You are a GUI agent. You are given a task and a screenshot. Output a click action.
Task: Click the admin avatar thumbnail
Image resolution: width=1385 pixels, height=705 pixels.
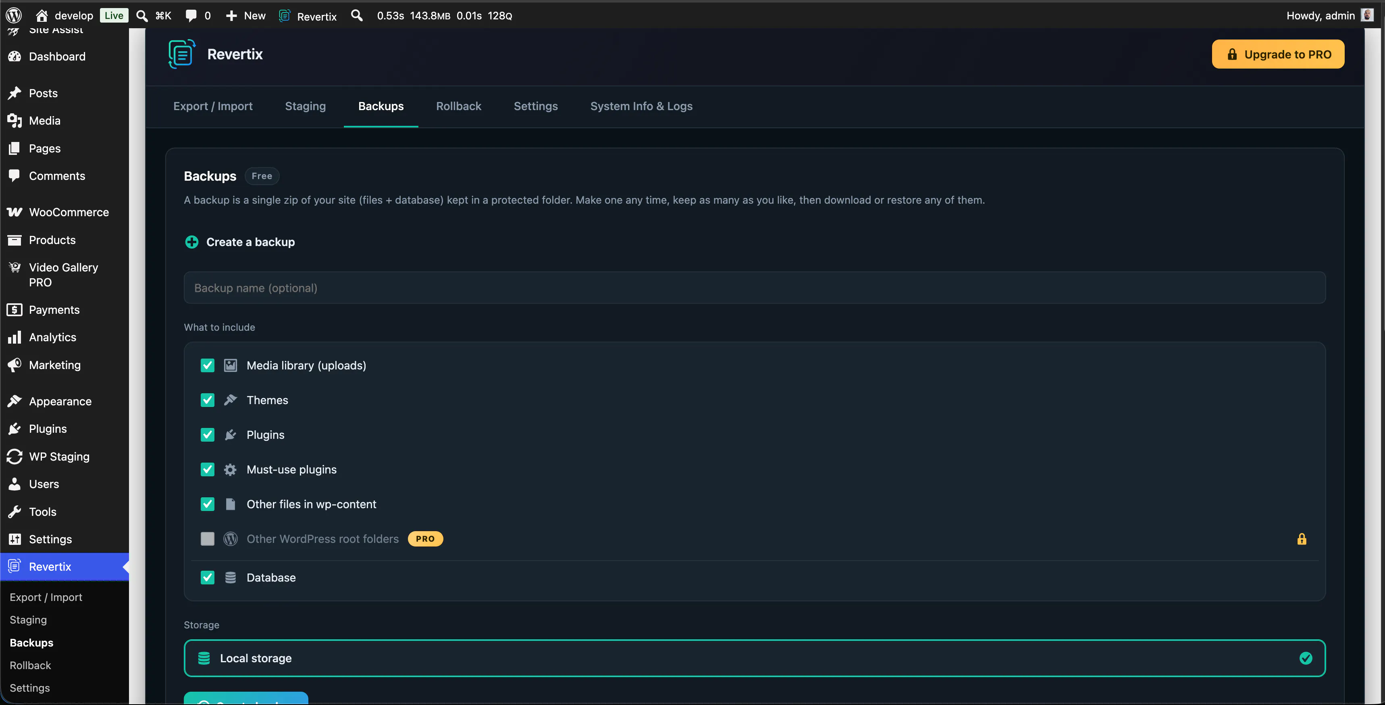coord(1367,15)
